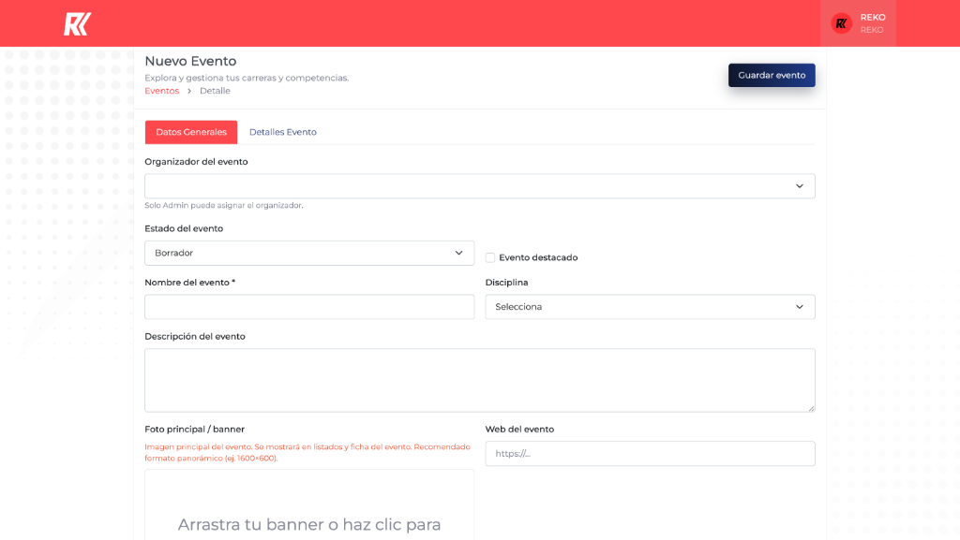Click the Web del evento URL field
960x540 pixels.
(x=650, y=454)
